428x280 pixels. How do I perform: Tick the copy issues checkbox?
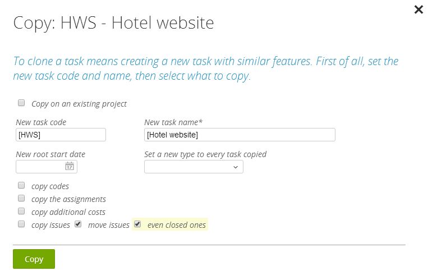(x=21, y=224)
